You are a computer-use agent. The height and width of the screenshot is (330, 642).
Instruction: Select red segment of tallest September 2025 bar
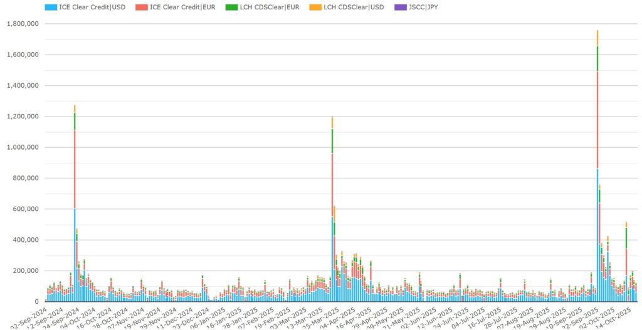597,119
